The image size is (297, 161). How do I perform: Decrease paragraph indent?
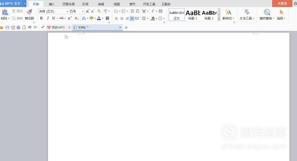click(132, 11)
